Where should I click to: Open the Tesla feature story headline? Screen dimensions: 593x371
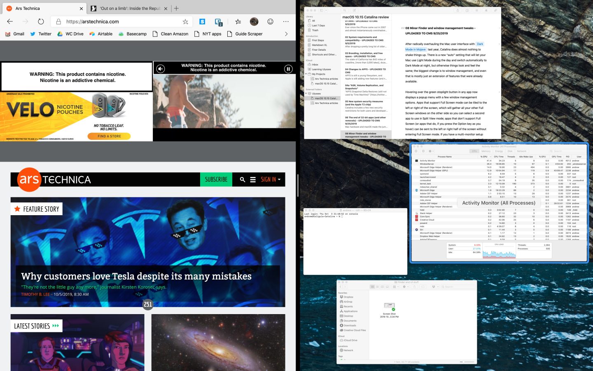coord(136,276)
